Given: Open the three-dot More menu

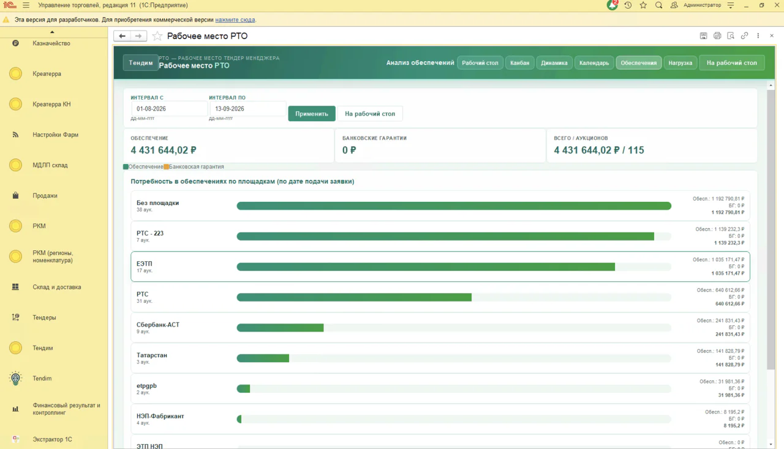Looking at the screenshot, I should (x=758, y=36).
